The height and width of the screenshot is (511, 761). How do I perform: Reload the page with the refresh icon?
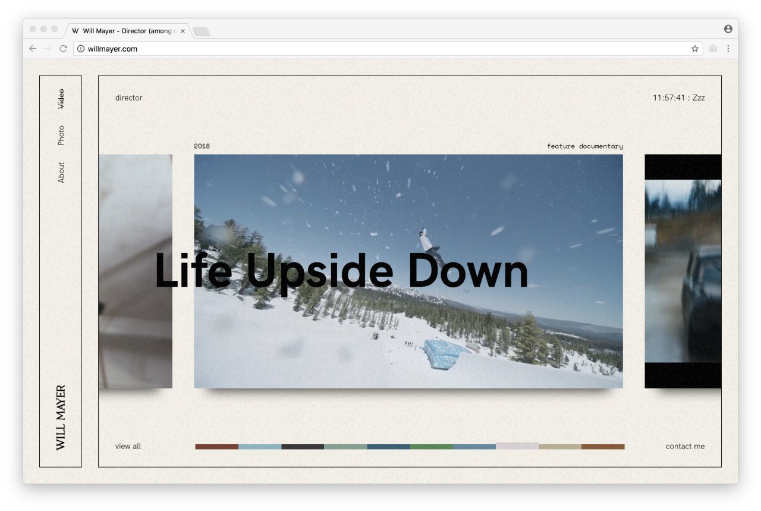(63, 49)
